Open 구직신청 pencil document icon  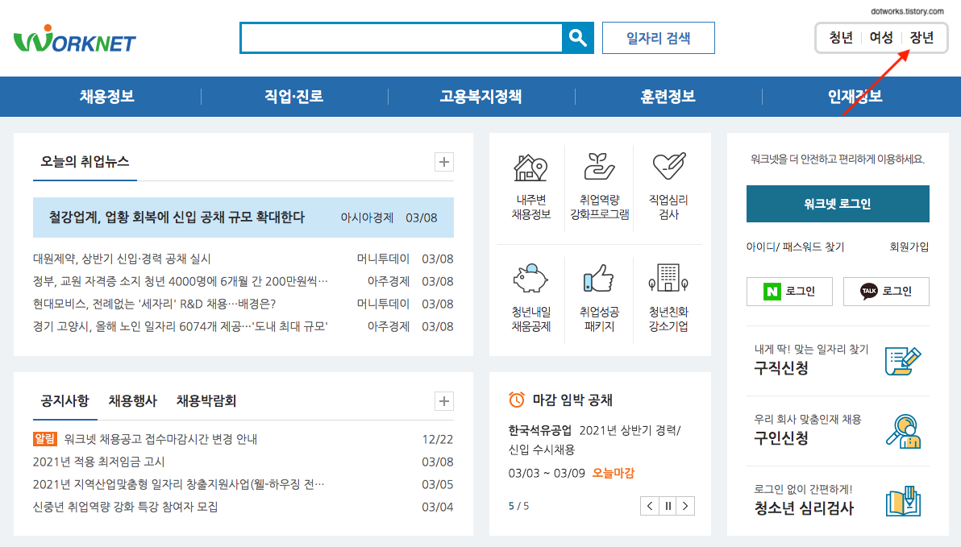coord(905,359)
